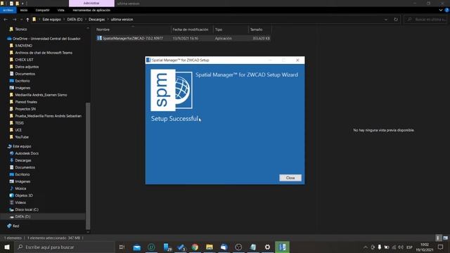
Task: Show hidden system tray icons
Action: coord(366,247)
